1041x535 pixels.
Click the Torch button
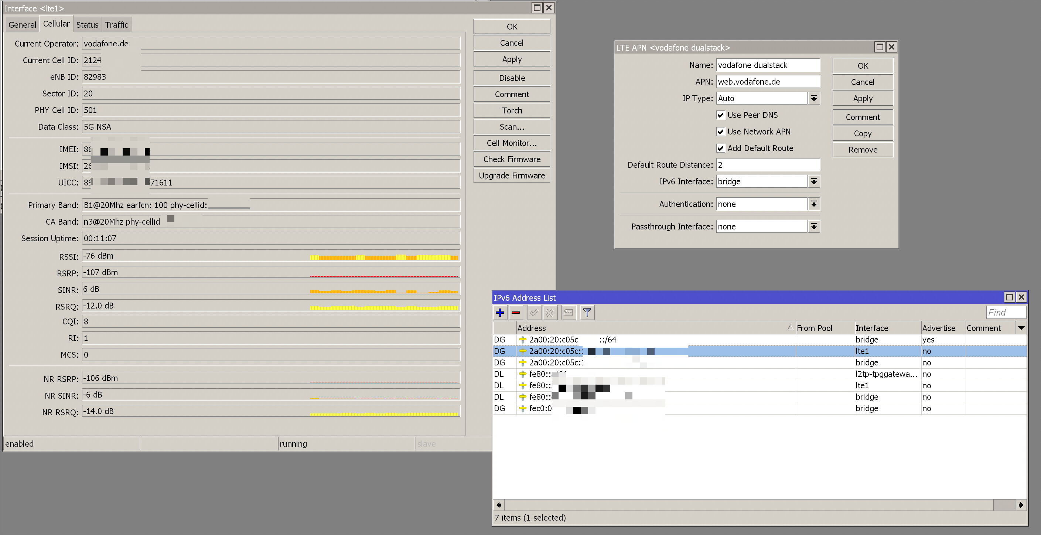(x=512, y=110)
